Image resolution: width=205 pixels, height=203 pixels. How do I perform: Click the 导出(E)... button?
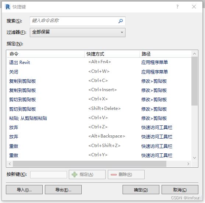tap(63, 189)
